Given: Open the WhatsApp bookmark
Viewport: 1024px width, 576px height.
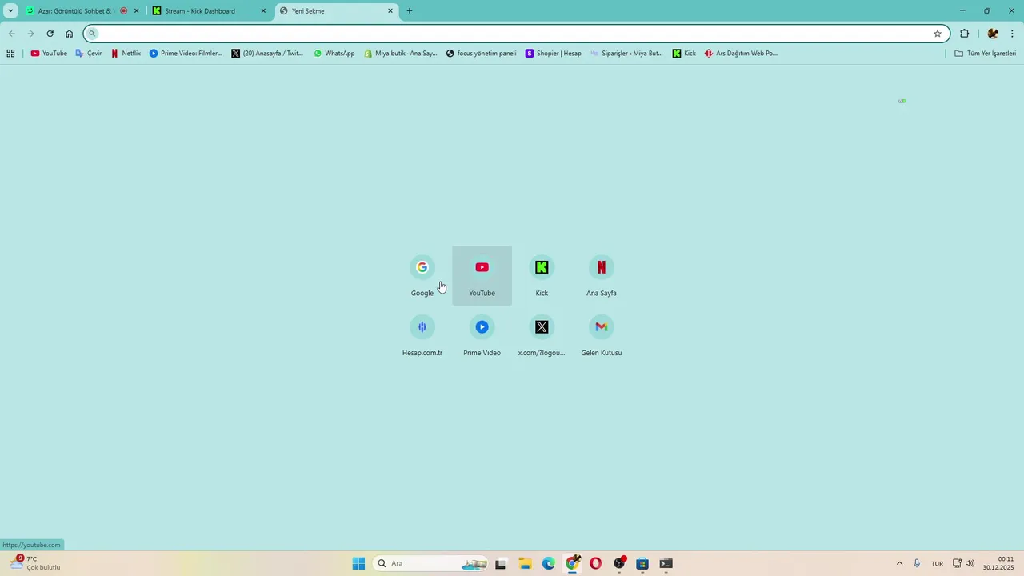Looking at the screenshot, I should pos(334,54).
